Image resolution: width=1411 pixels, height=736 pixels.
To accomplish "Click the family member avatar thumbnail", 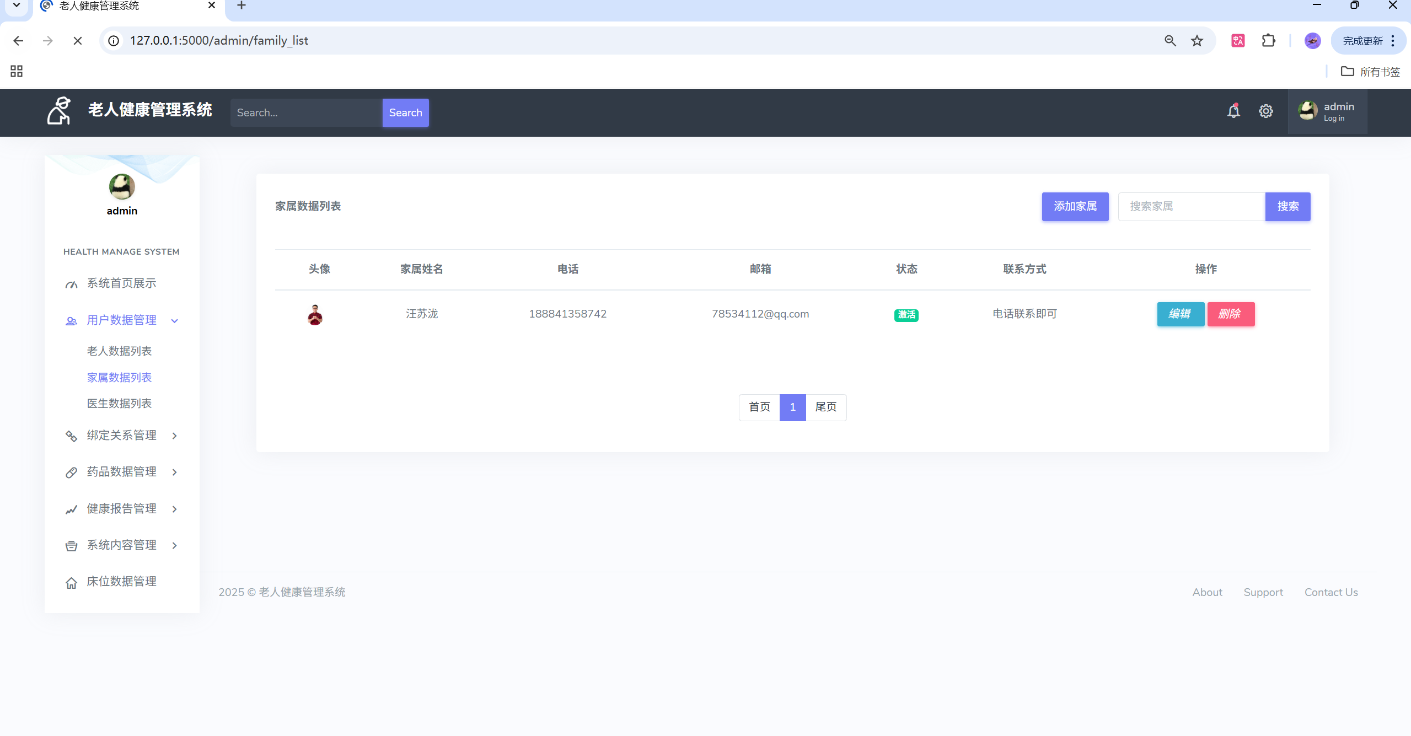I will [x=315, y=314].
